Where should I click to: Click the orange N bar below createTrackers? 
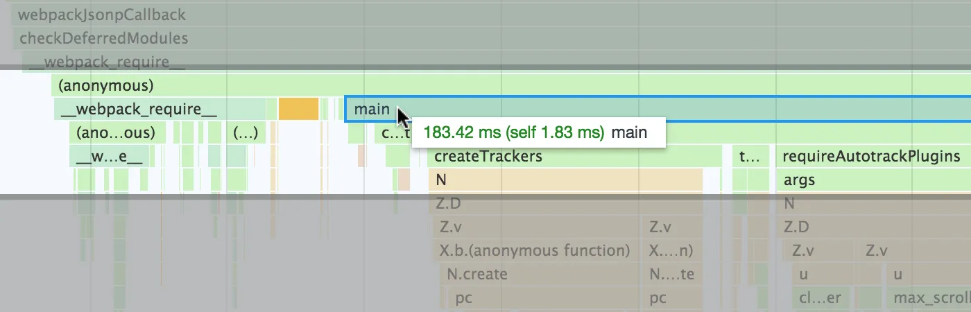(x=565, y=180)
